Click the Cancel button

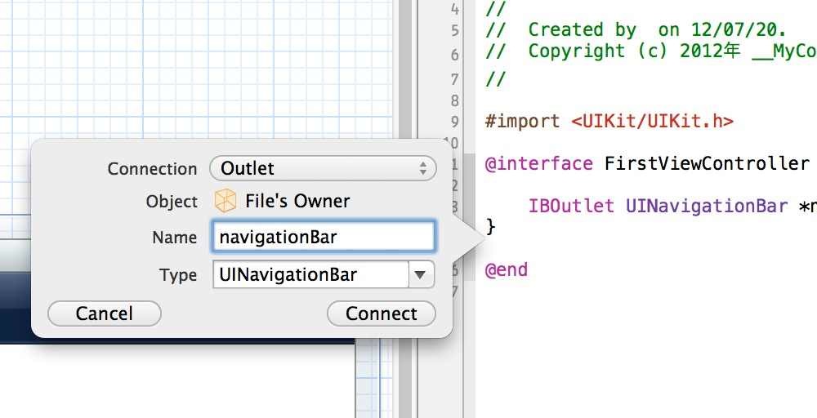[105, 313]
